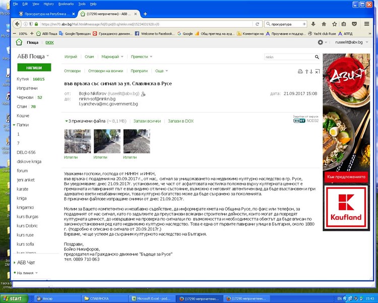
Task: Open the Премести dropdown
Action: [x=141, y=57]
